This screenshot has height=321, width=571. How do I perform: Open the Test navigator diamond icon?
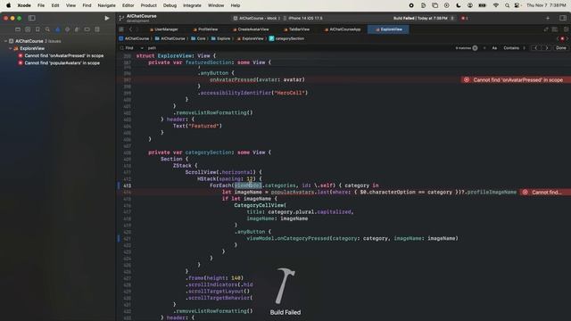[x=68, y=29]
